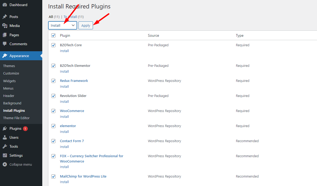Open the Posts menu

pyautogui.click(x=21, y=17)
